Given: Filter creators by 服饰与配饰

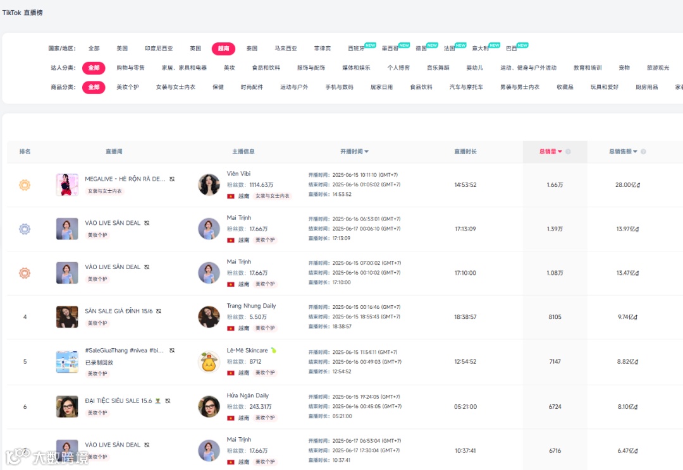Looking at the screenshot, I should pos(311,68).
